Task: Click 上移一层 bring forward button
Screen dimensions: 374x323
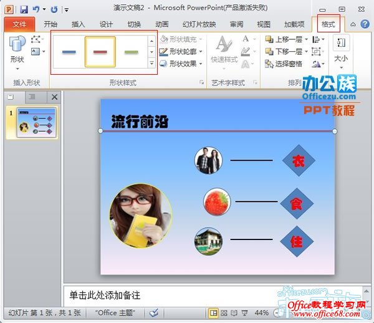Action: pos(286,39)
